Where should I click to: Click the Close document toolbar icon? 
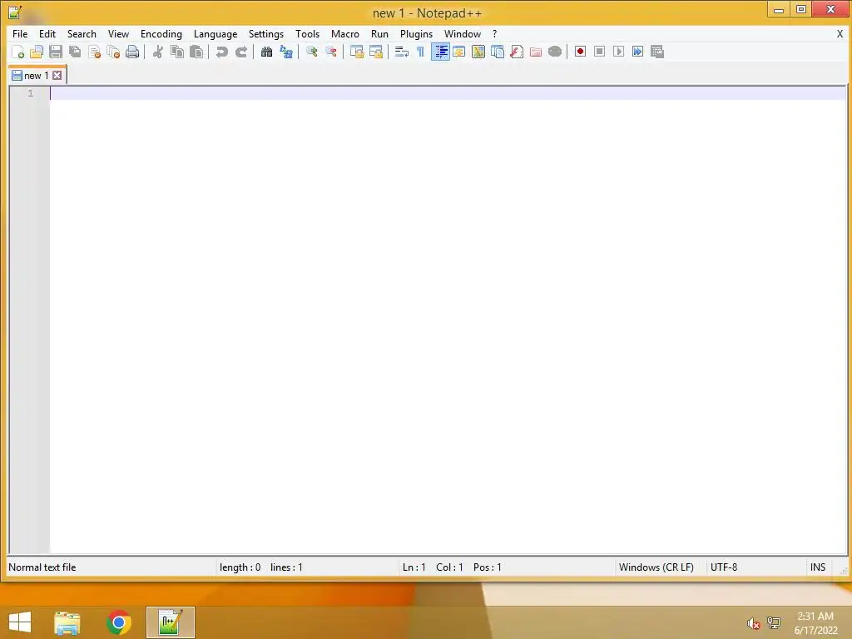(94, 52)
